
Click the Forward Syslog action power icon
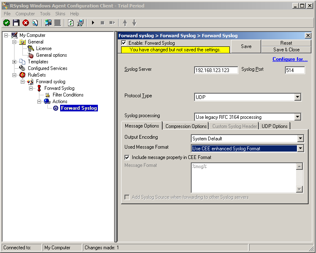[56, 108]
